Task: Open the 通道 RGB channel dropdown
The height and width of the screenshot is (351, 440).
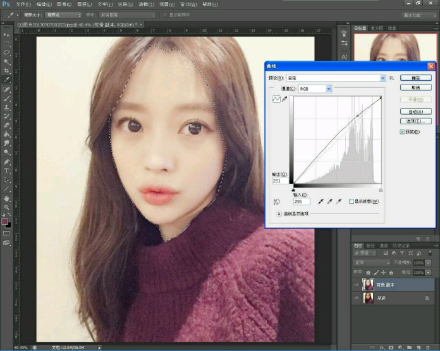Action: click(329, 89)
